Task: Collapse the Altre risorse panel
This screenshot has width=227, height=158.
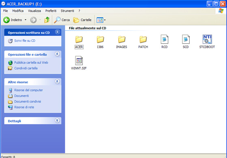Action: [57, 82]
